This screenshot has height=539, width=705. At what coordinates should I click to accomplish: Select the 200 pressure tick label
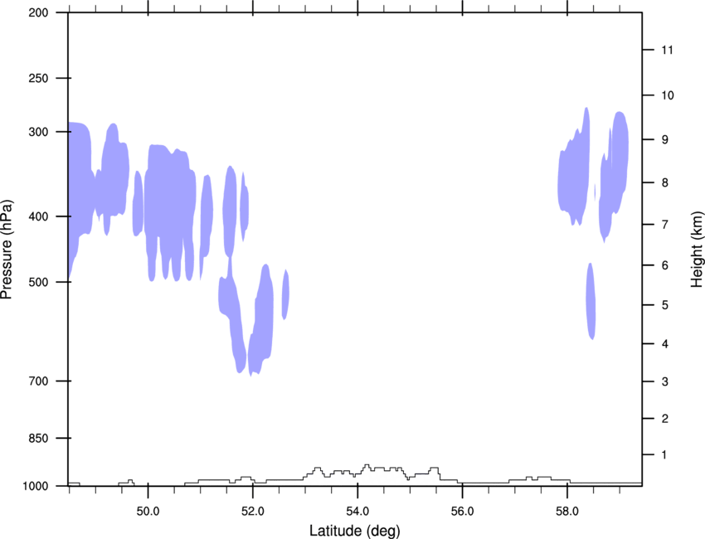click(x=38, y=12)
